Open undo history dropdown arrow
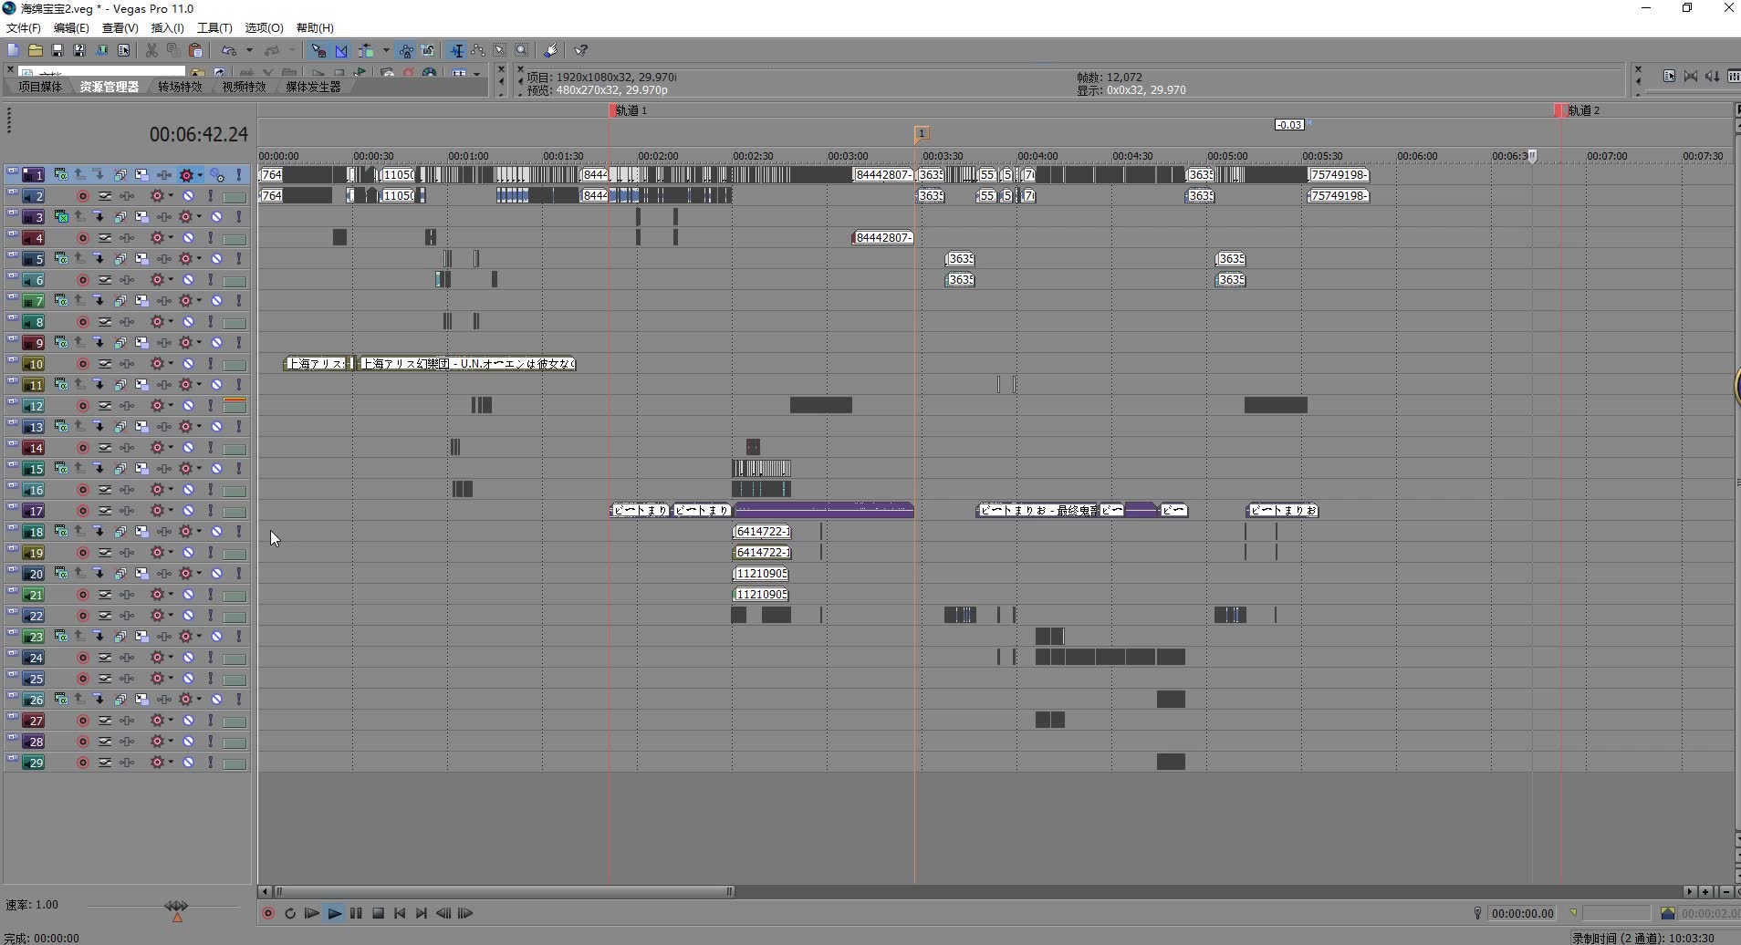This screenshot has width=1741, height=945. [x=249, y=50]
